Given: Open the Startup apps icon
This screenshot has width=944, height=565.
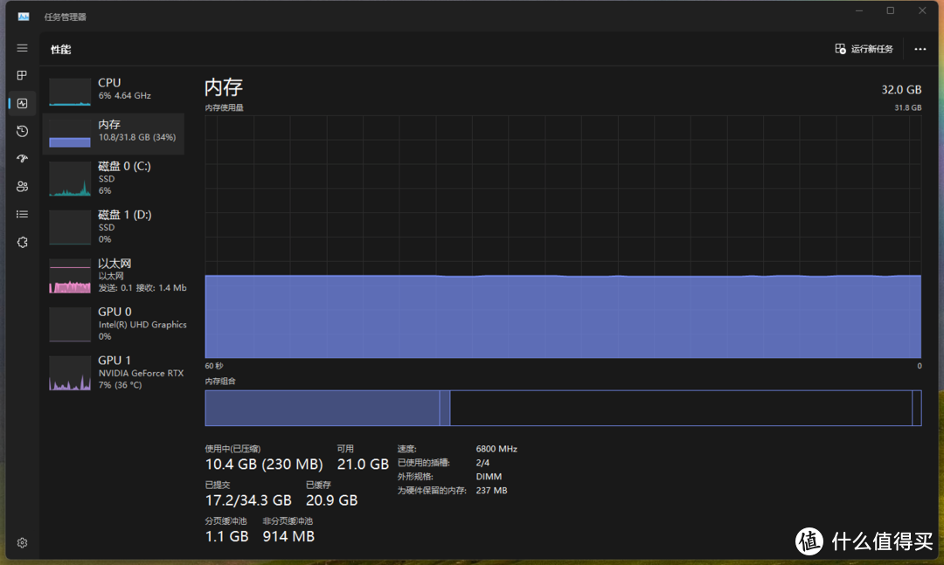Looking at the screenshot, I should click(x=22, y=159).
